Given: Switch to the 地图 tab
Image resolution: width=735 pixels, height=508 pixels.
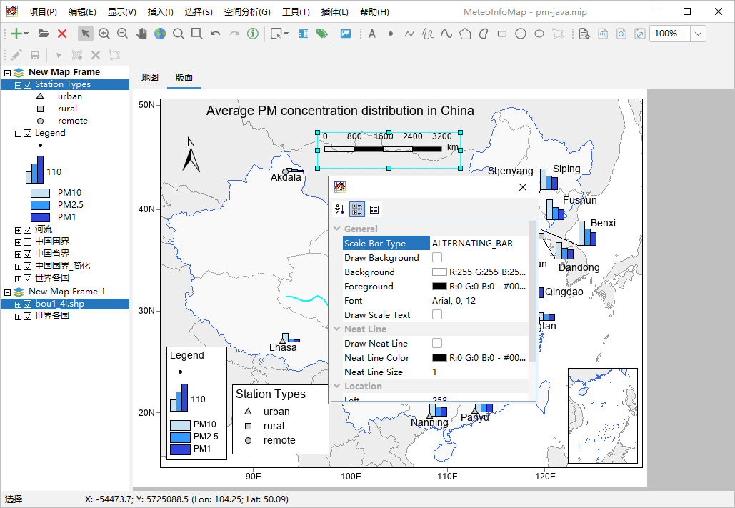Looking at the screenshot, I should pos(150,78).
